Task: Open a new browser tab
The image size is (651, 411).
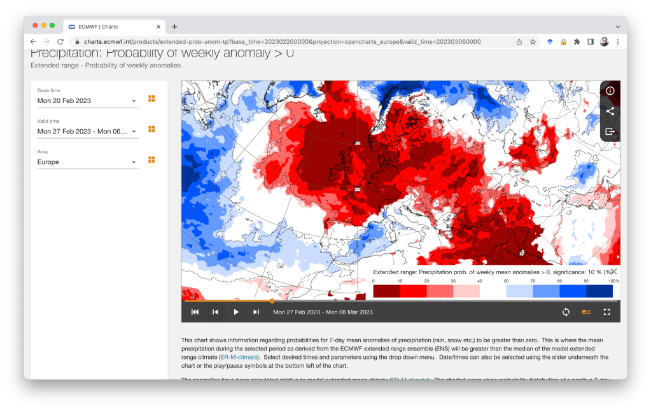Action: (174, 27)
